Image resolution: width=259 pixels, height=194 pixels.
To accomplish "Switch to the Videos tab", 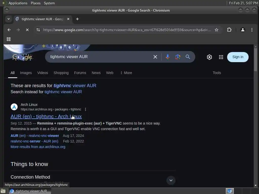I will tap(42, 73).
